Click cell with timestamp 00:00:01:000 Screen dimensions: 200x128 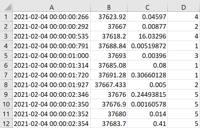tap(52, 55)
